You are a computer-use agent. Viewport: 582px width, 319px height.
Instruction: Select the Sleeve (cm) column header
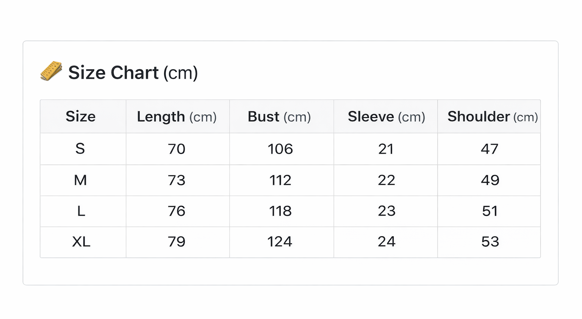click(386, 117)
